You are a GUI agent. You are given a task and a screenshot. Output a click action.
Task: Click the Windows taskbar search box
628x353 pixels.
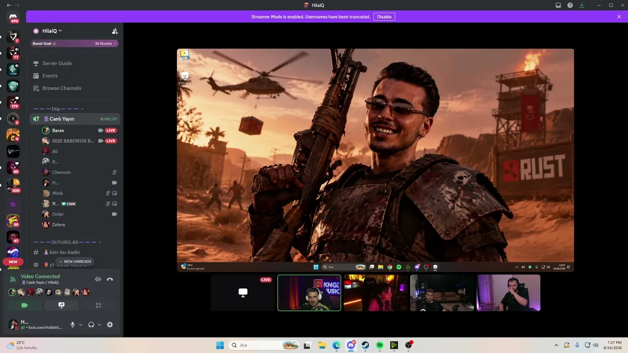pyautogui.click(x=264, y=345)
